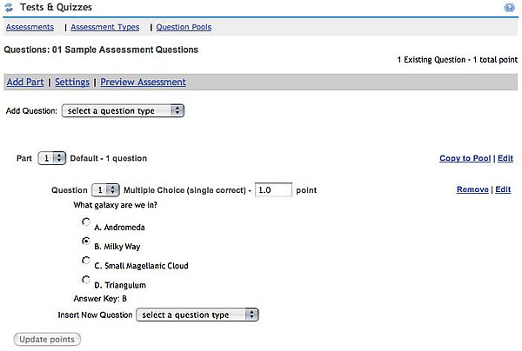This screenshot has width=522, height=351.
Task: Click the question point value field
Action: [x=273, y=189]
